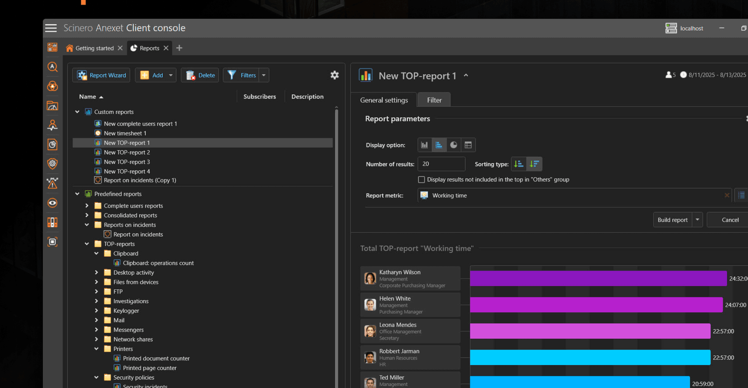Image resolution: width=748 pixels, height=388 pixels.
Task: Expand the Consolidated reports folder
Action: tap(87, 215)
